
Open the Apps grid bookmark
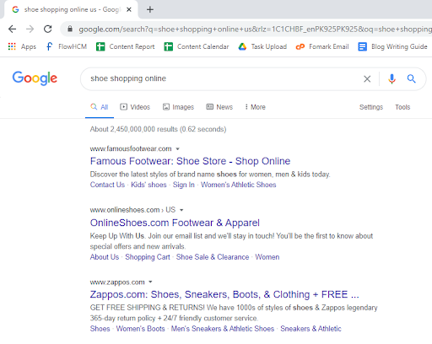pyautogui.click(x=22, y=46)
